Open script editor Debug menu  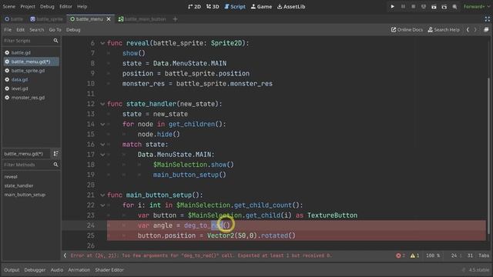(x=73, y=30)
